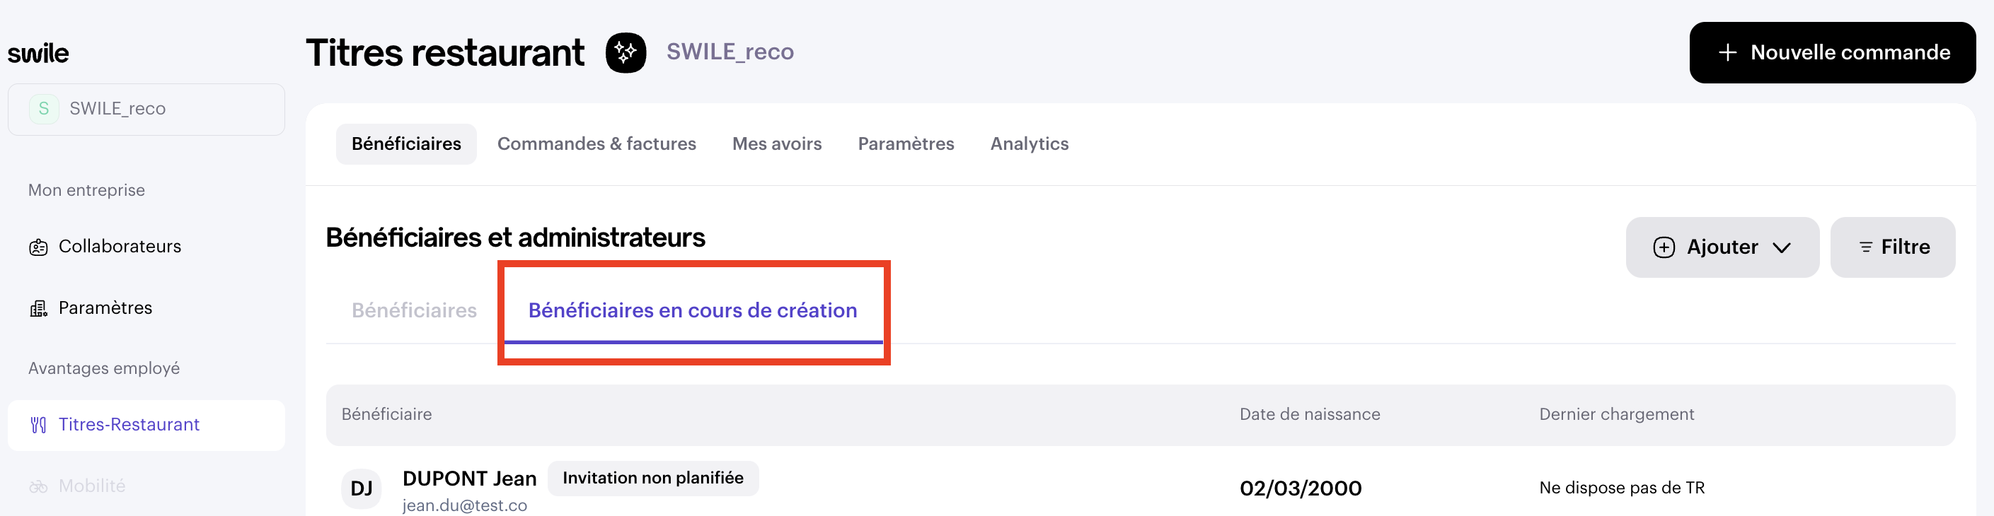Screen dimensions: 1994x516
Task: Start a Nouvelle commande
Action: (1831, 52)
